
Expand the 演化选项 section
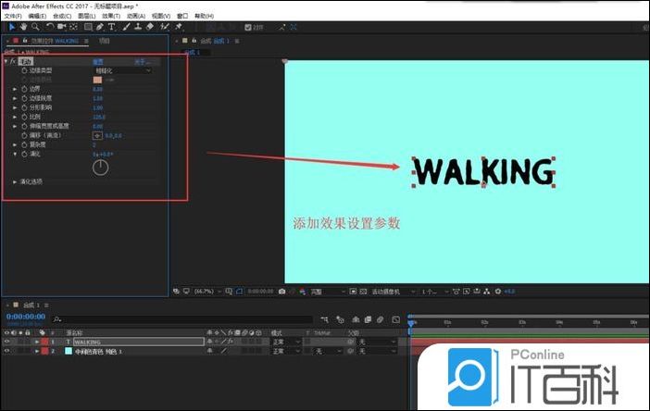point(15,181)
